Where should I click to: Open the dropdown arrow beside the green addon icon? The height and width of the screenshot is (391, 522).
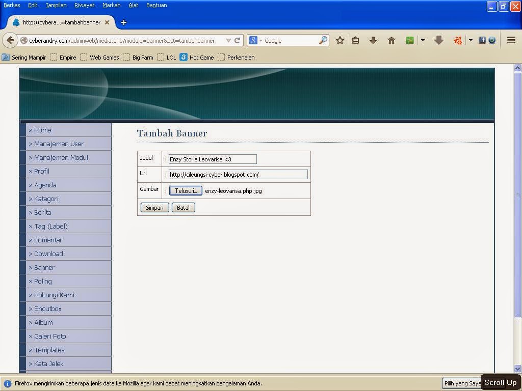tap(423, 41)
